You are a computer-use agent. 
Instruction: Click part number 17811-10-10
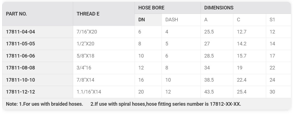pyautogui.click(x=20, y=80)
